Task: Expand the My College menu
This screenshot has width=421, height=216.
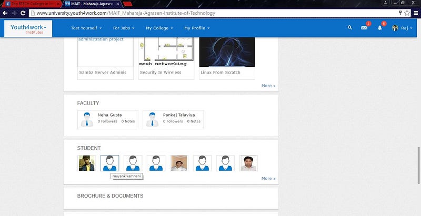Action: [159, 28]
